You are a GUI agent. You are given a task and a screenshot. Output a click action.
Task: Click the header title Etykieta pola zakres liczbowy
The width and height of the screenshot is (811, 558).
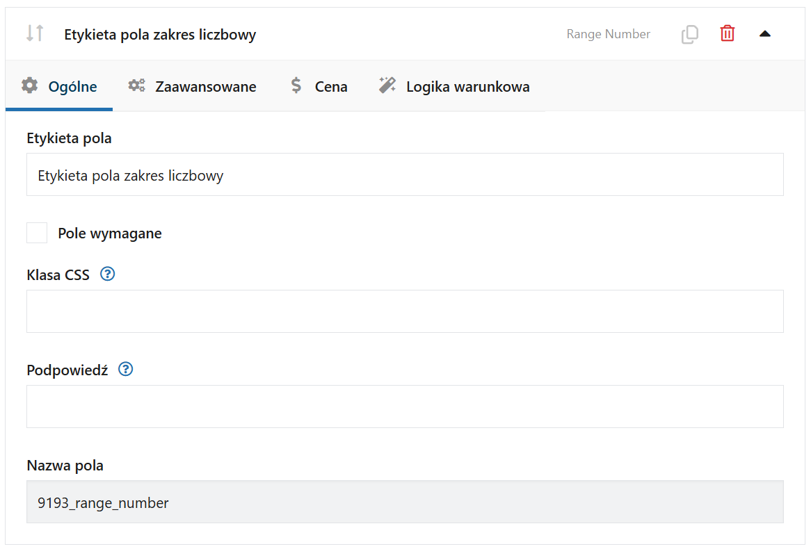tap(160, 34)
